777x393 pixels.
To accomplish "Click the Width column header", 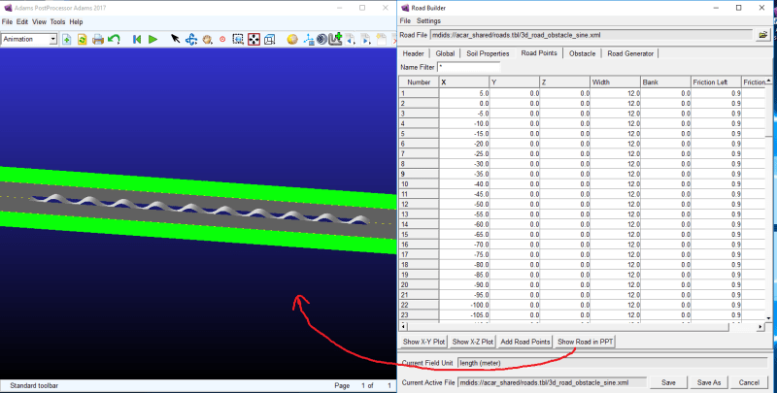I will (x=616, y=82).
